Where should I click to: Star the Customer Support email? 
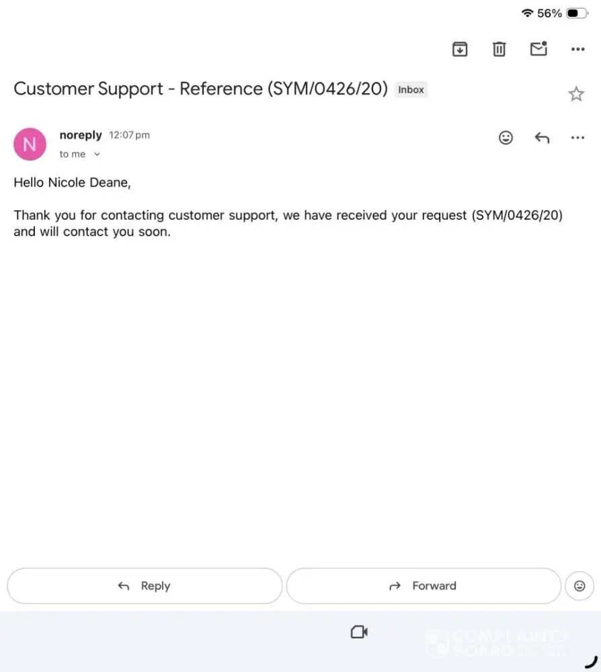click(x=576, y=94)
